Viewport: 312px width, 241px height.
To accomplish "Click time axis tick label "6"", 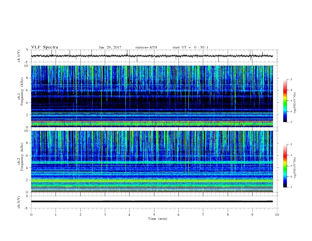I will 178,215.
